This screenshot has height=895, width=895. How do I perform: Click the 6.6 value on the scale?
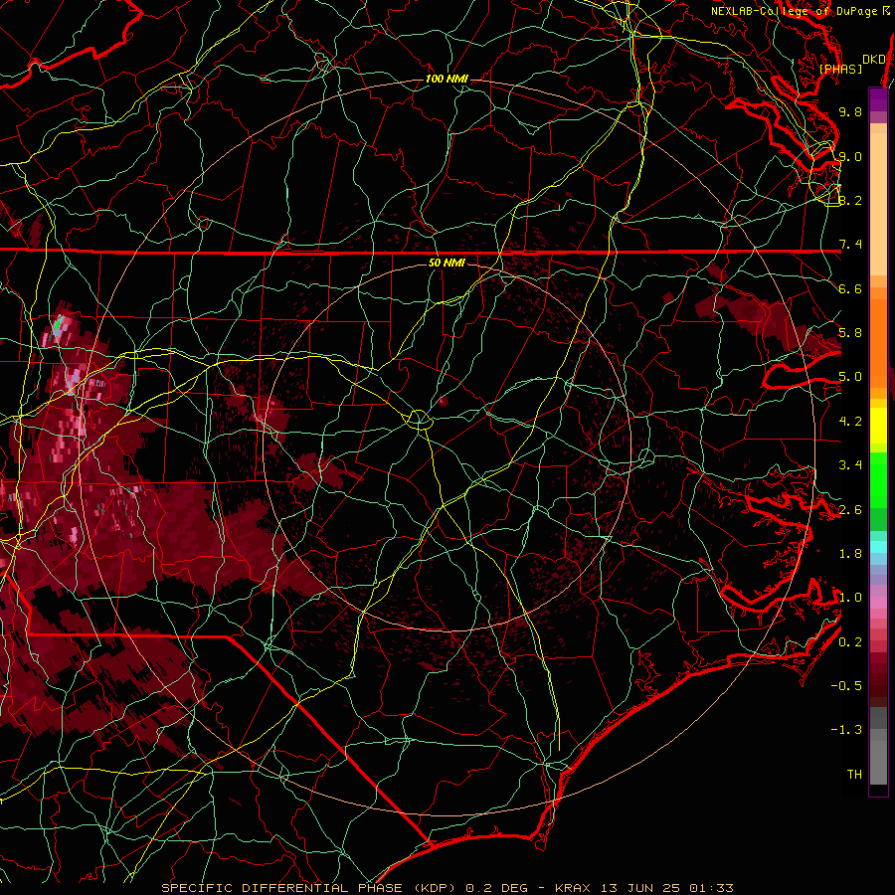(x=850, y=288)
